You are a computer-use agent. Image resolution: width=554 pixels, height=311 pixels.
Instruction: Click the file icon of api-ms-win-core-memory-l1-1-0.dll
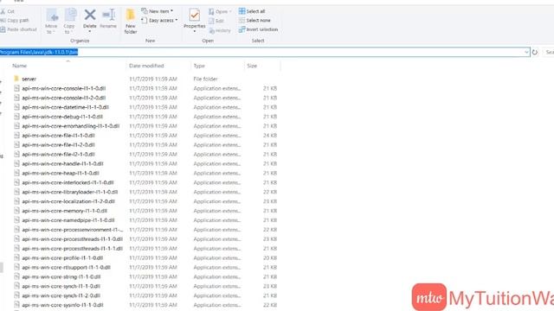pos(16,211)
